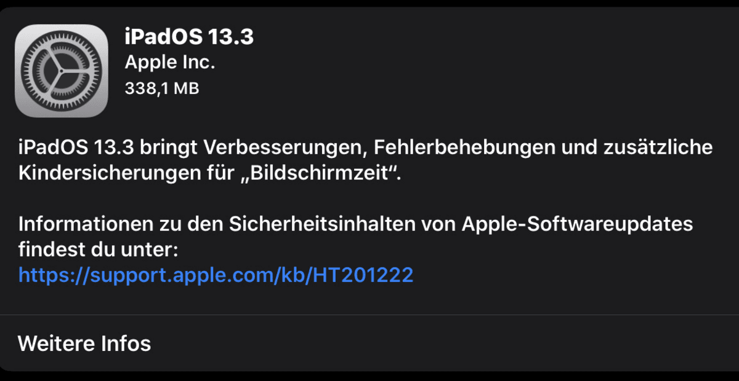Viewport: 739px width, 381px height.
Task: Click the 338,1 MB size label
Action: (x=162, y=88)
